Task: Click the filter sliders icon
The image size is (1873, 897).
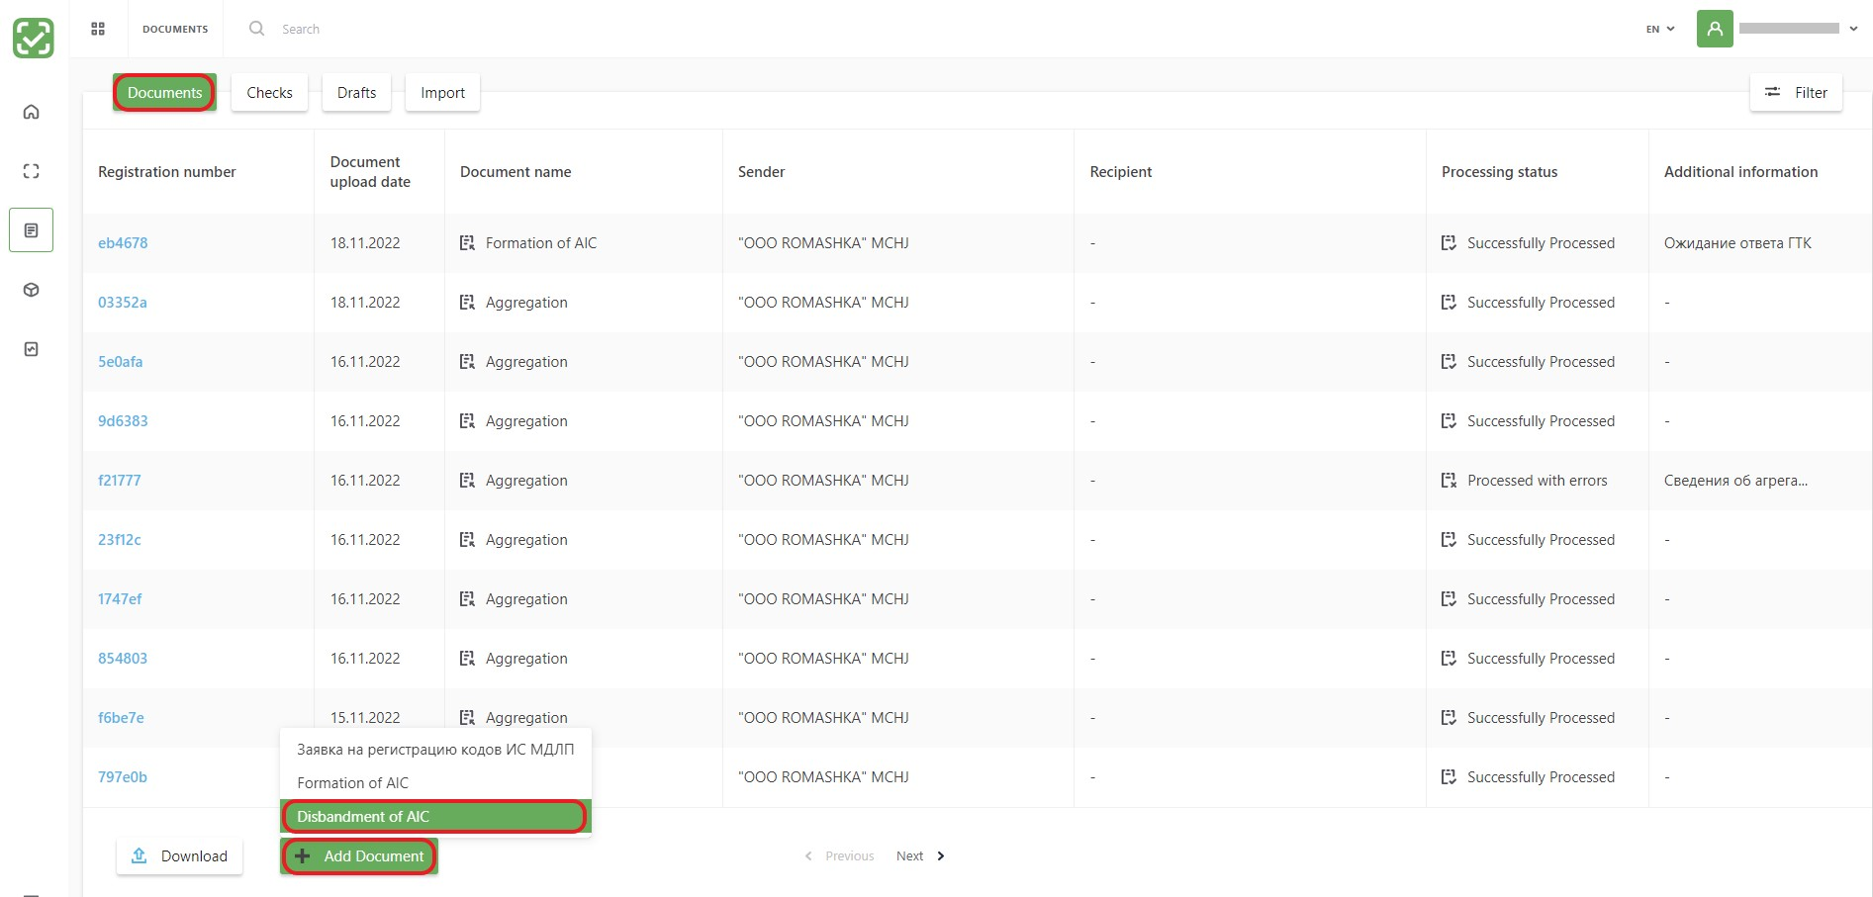Action: [x=1773, y=92]
